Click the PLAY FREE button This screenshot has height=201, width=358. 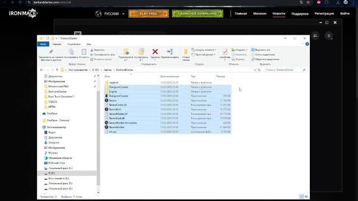[x=149, y=13]
